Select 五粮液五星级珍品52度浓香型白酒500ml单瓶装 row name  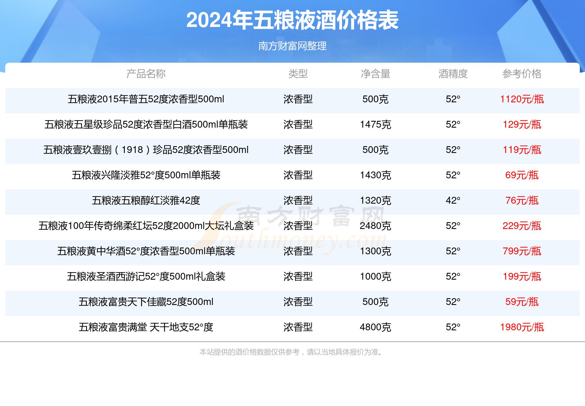tap(146, 124)
